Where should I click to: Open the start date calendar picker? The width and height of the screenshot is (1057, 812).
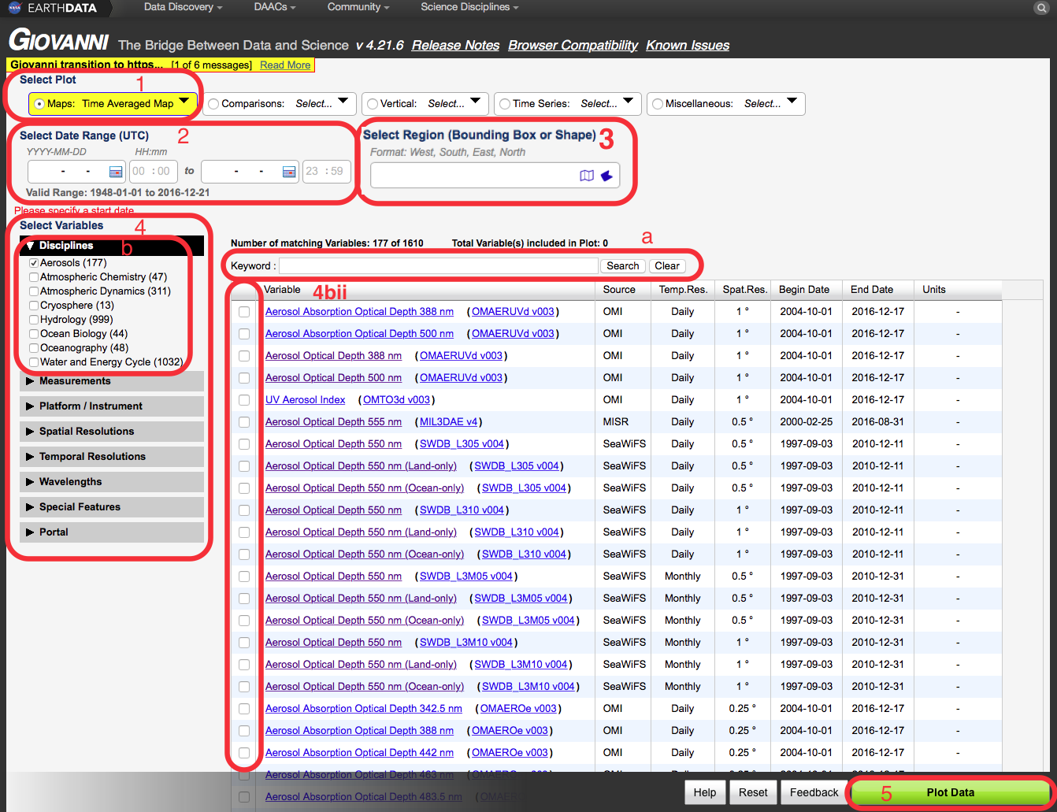pos(116,172)
